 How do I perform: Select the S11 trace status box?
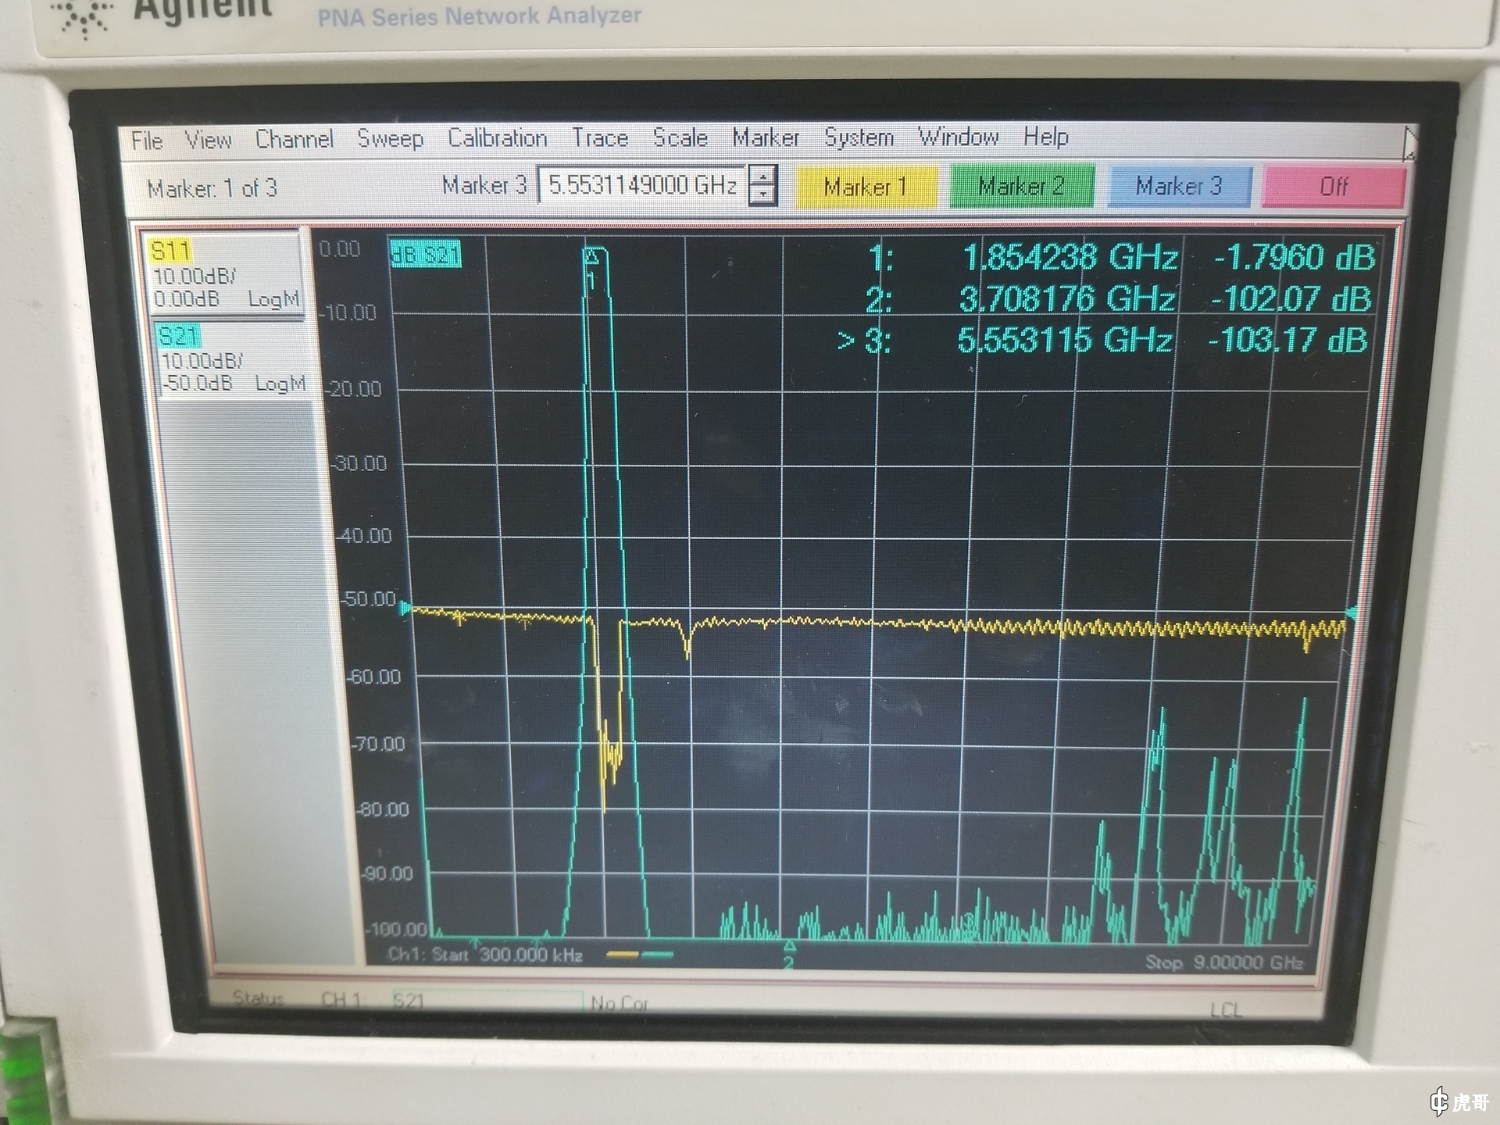click(224, 274)
